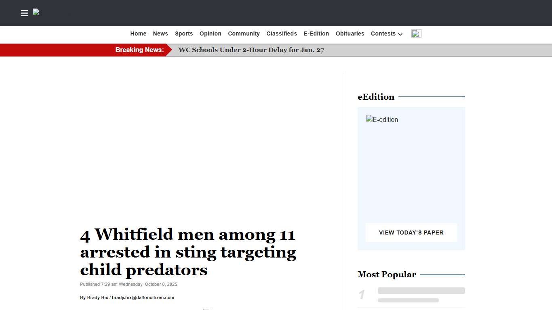The width and height of the screenshot is (552, 310).
Task: Open the hamburger navigation menu
Action: 24,13
